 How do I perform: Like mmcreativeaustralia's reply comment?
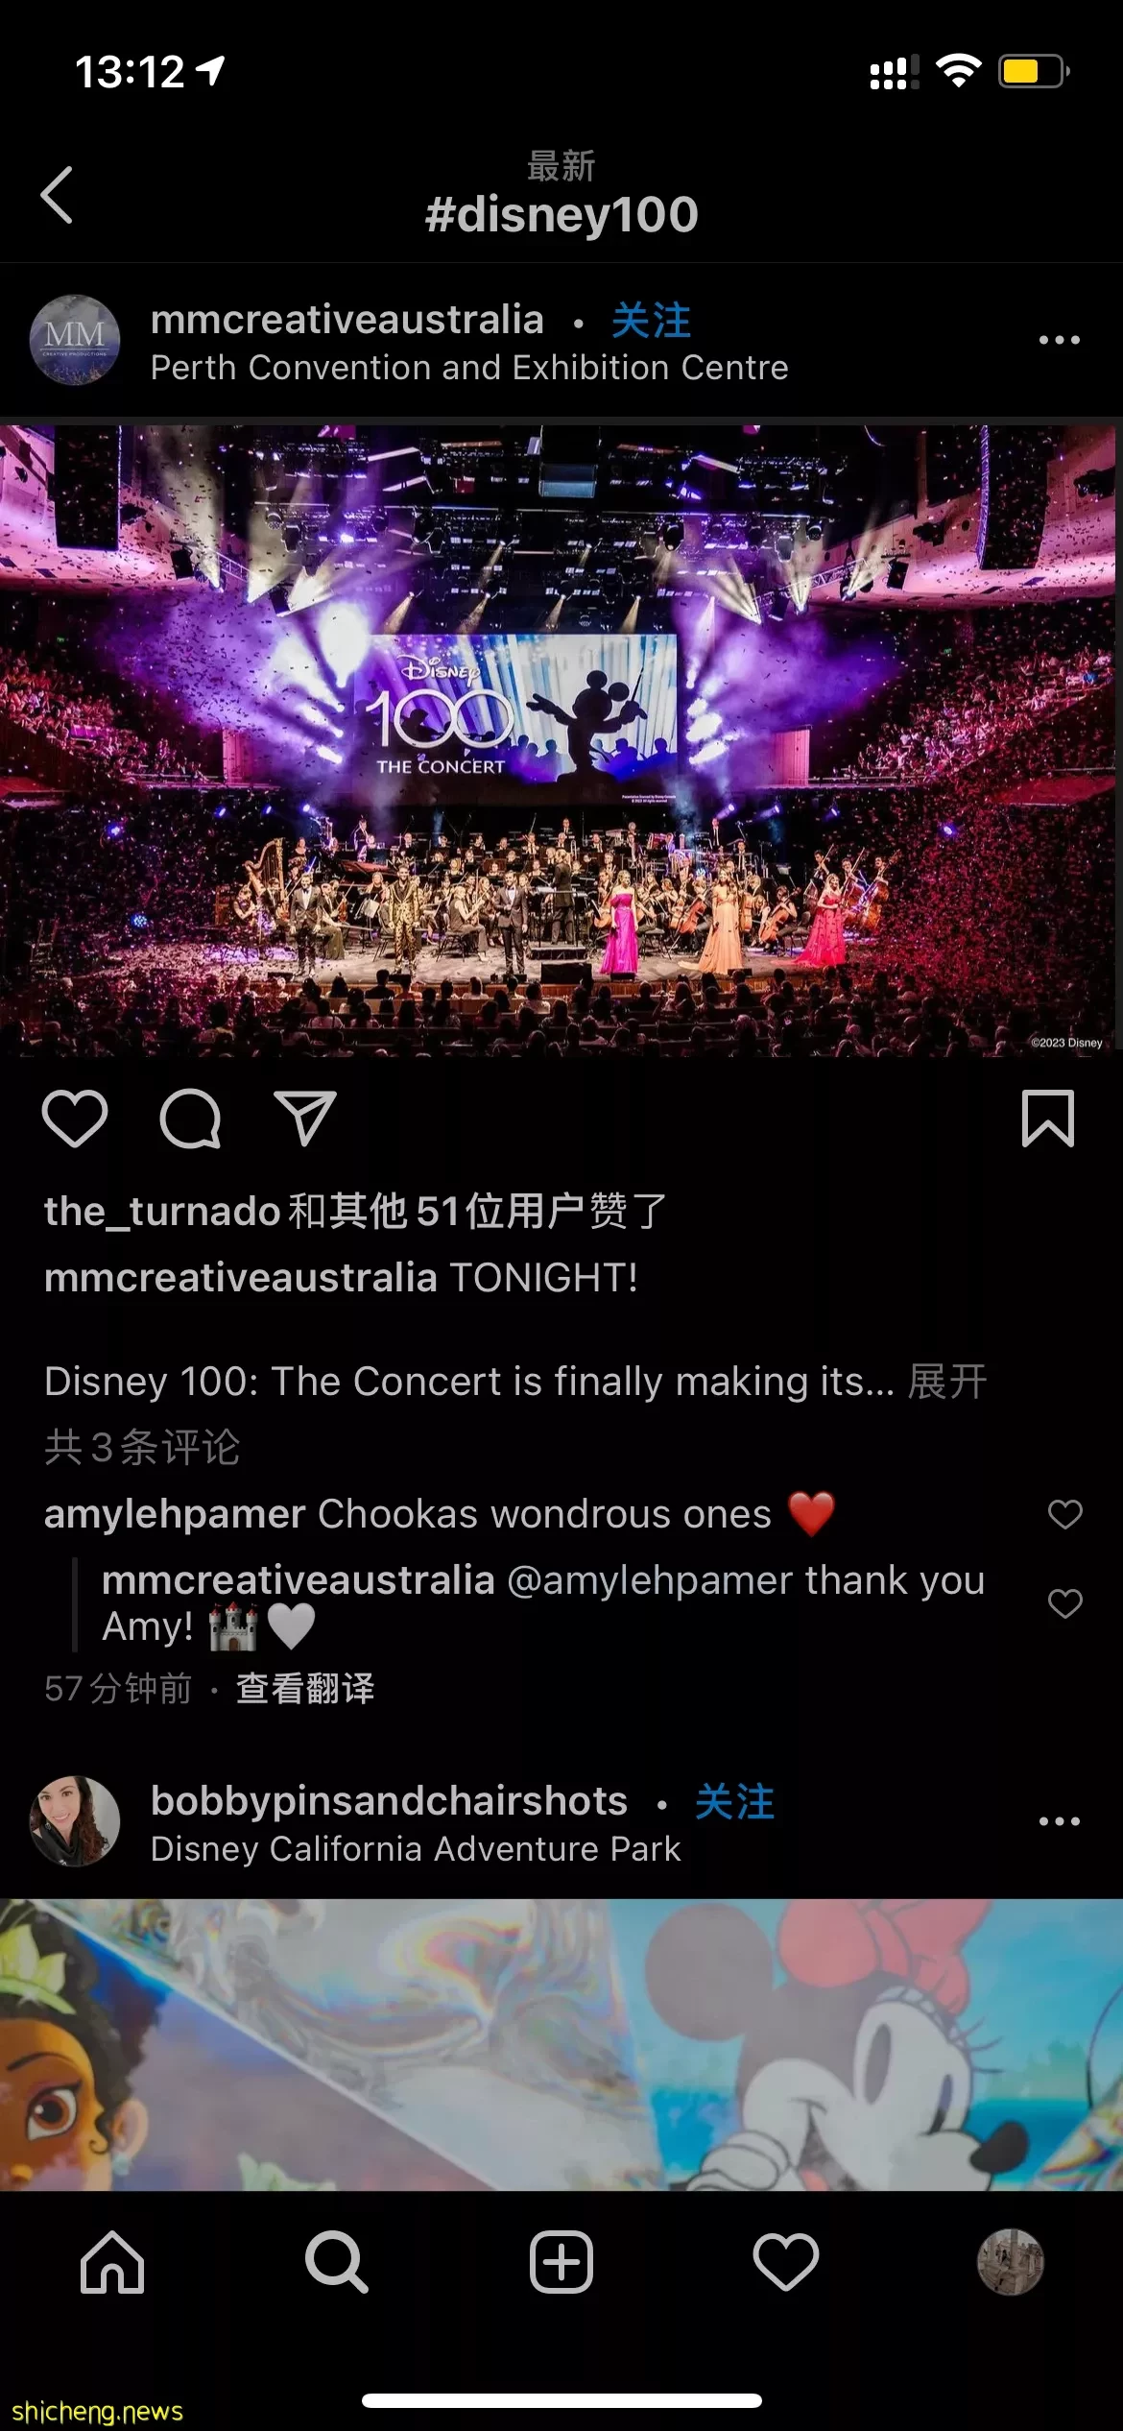click(x=1065, y=1603)
